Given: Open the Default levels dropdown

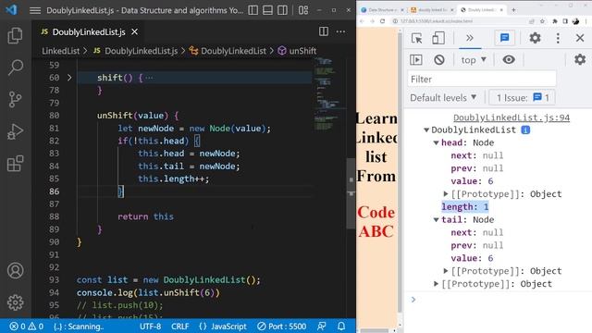Looking at the screenshot, I should [443, 98].
